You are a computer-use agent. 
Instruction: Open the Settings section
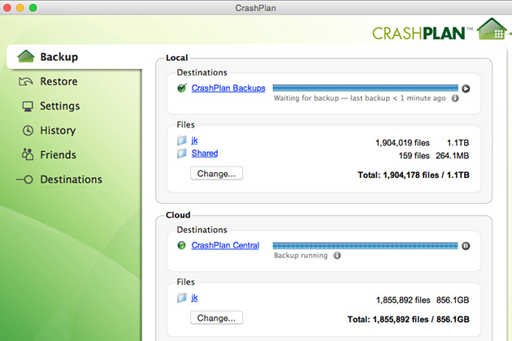click(60, 106)
